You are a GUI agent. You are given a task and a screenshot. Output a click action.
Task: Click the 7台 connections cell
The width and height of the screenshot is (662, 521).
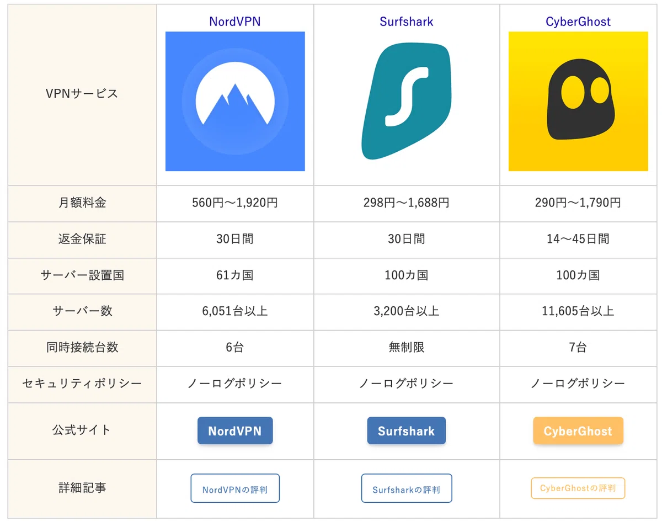coord(578,348)
